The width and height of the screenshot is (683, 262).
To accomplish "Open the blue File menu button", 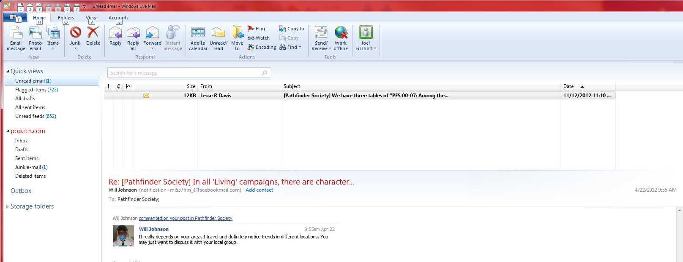I will (x=15, y=18).
